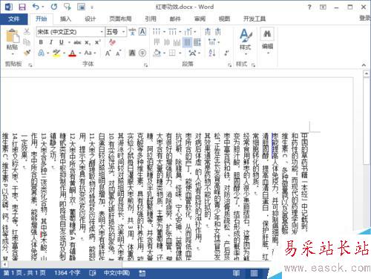The height and width of the screenshot is (279, 371).
Task: Open the phonetic guide tool
Action: tap(132, 32)
